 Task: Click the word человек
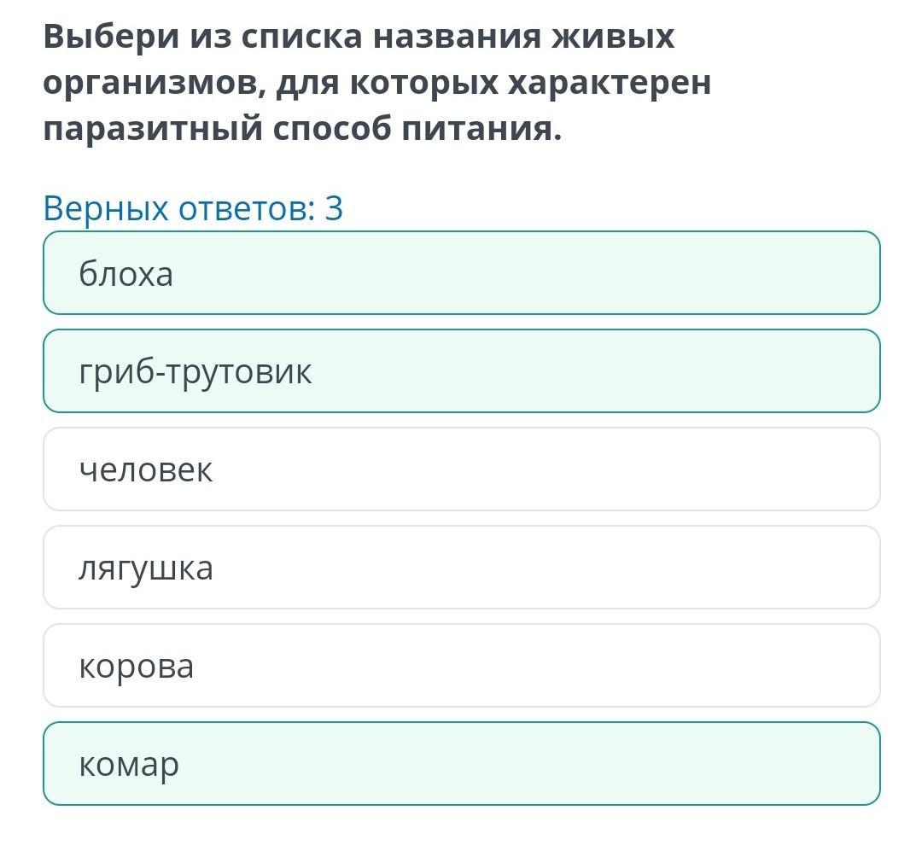[146, 470]
